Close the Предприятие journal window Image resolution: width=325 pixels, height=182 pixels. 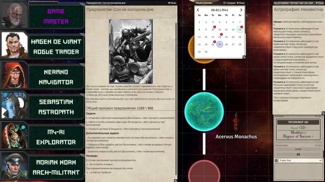(172, 3)
